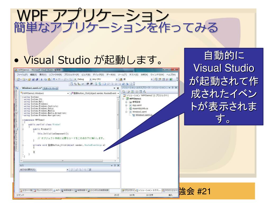The image size is (271, 203).
Task: Select AssemblyInfo.cs in Solution Explorer
Action: coord(140,109)
